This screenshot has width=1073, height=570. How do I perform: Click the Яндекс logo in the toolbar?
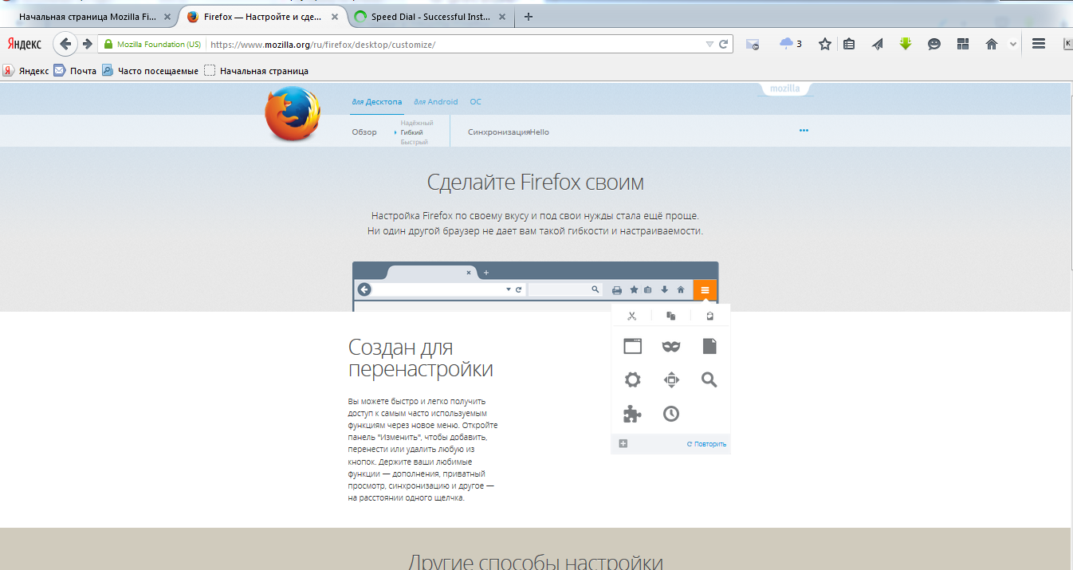click(x=26, y=45)
